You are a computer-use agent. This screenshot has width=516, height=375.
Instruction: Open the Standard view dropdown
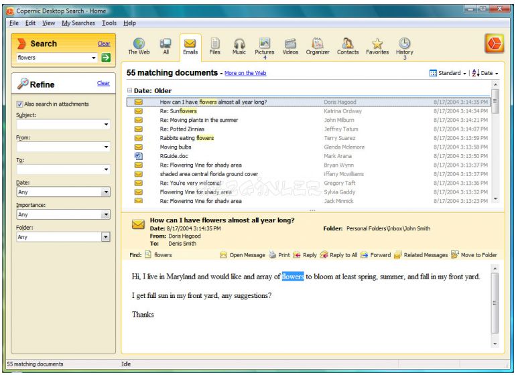[448, 73]
